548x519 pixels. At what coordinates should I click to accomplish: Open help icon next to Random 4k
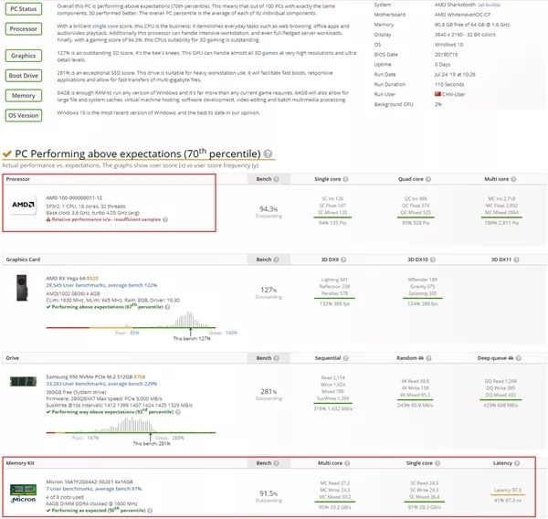[x=429, y=358]
